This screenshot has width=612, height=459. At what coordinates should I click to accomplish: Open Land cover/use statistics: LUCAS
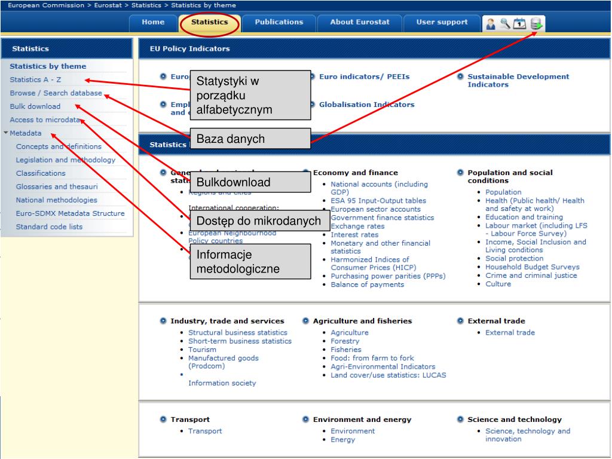click(x=388, y=375)
